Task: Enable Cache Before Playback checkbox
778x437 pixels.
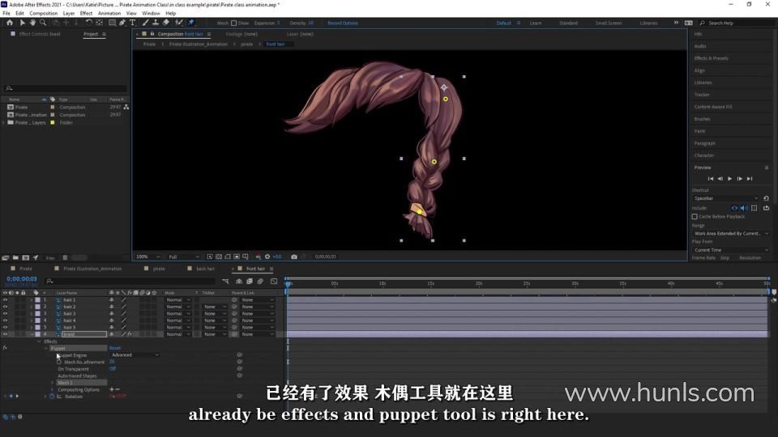Action: pyautogui.click(x=695, y=217)
